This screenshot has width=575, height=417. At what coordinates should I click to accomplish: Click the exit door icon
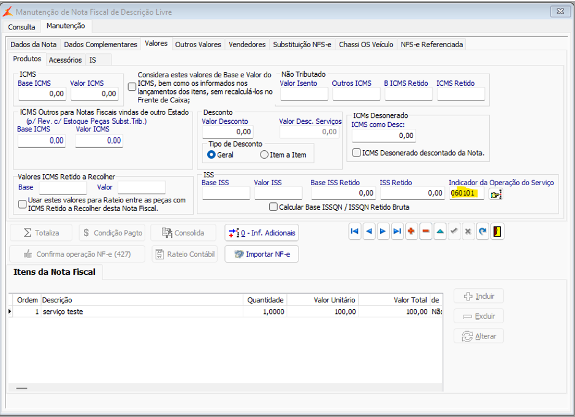pos(497,232)
